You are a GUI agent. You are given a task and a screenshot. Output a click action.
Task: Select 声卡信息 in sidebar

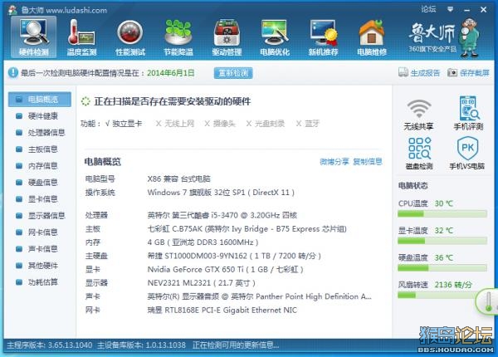click(40, 249)
